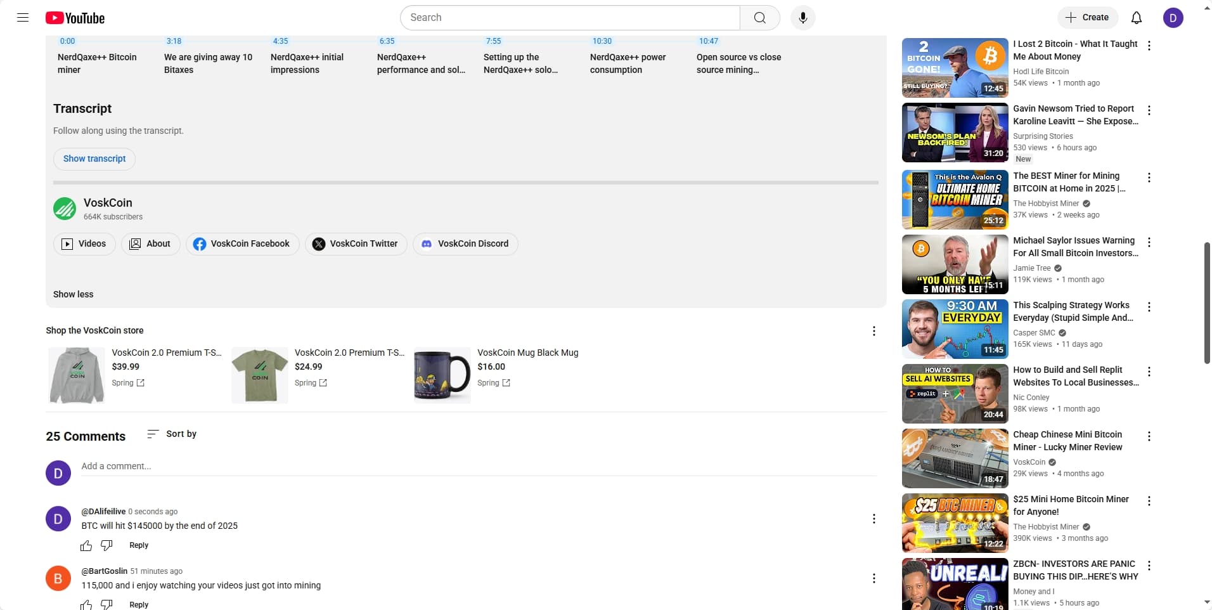The height and width of the screenshot is (610, 1212).
Task: Open the notifications bell
Action: click(x=1136, y=18)
